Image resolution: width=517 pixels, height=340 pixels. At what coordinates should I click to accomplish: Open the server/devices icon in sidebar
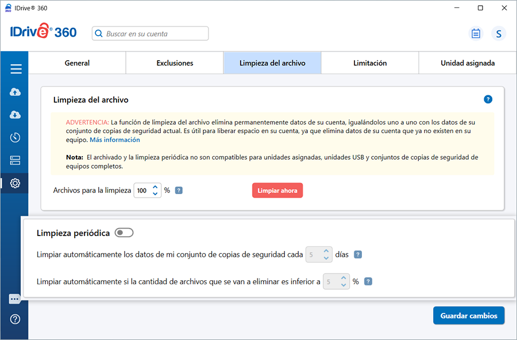point(16,161)
